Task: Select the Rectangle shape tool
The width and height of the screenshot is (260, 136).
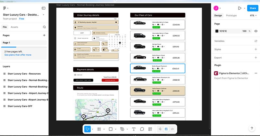Action: pyautogui.click(x=110, y=129)
